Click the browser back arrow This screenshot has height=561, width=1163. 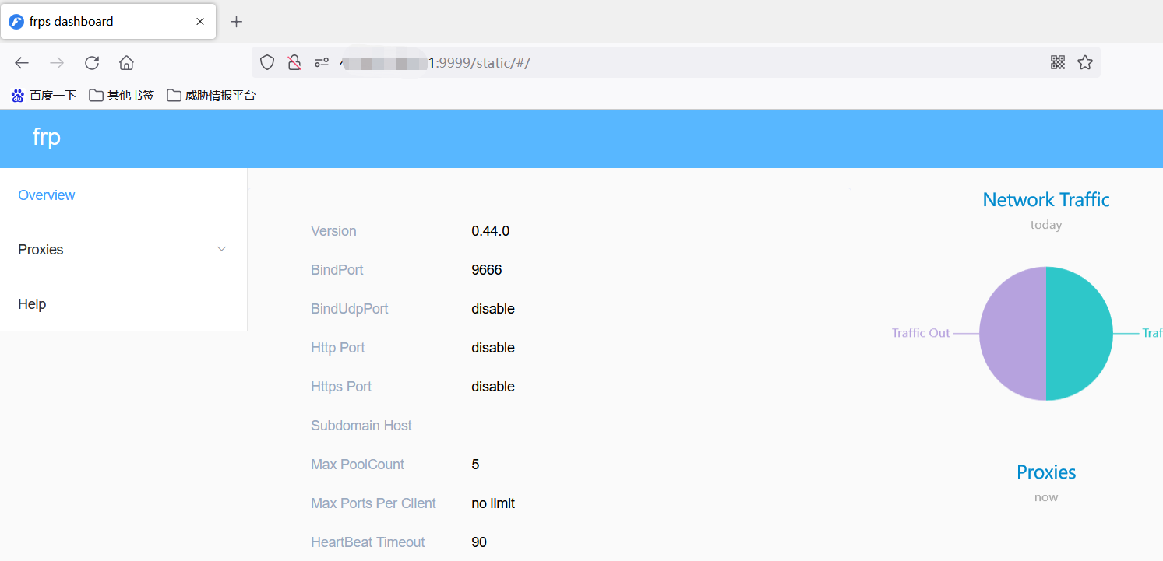(x=22, y=63)
